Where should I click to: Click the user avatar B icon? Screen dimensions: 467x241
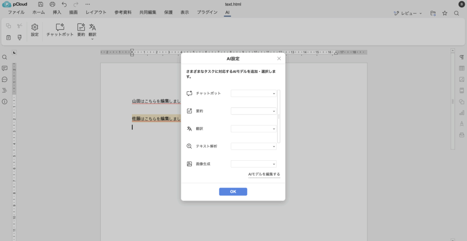pyautogui.click(x=462, y=4)
